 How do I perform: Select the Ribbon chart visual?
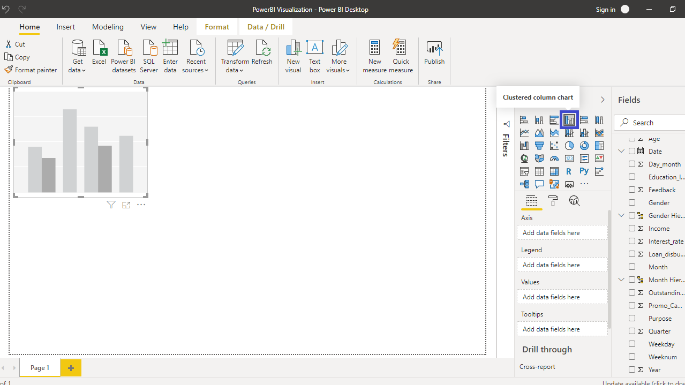[599, 133]
